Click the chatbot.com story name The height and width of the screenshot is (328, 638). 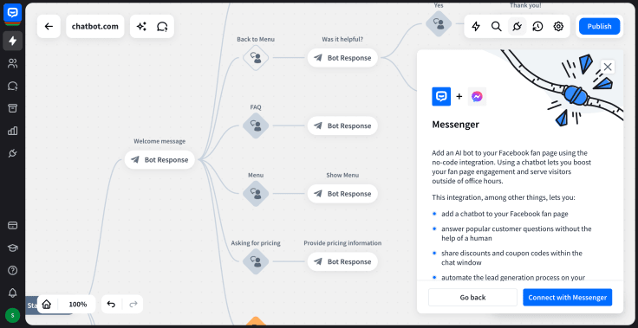coord(95,27)
